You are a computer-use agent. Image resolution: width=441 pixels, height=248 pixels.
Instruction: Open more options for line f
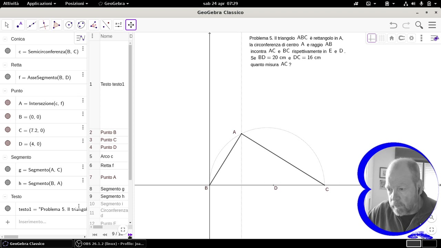coord(83,74)
